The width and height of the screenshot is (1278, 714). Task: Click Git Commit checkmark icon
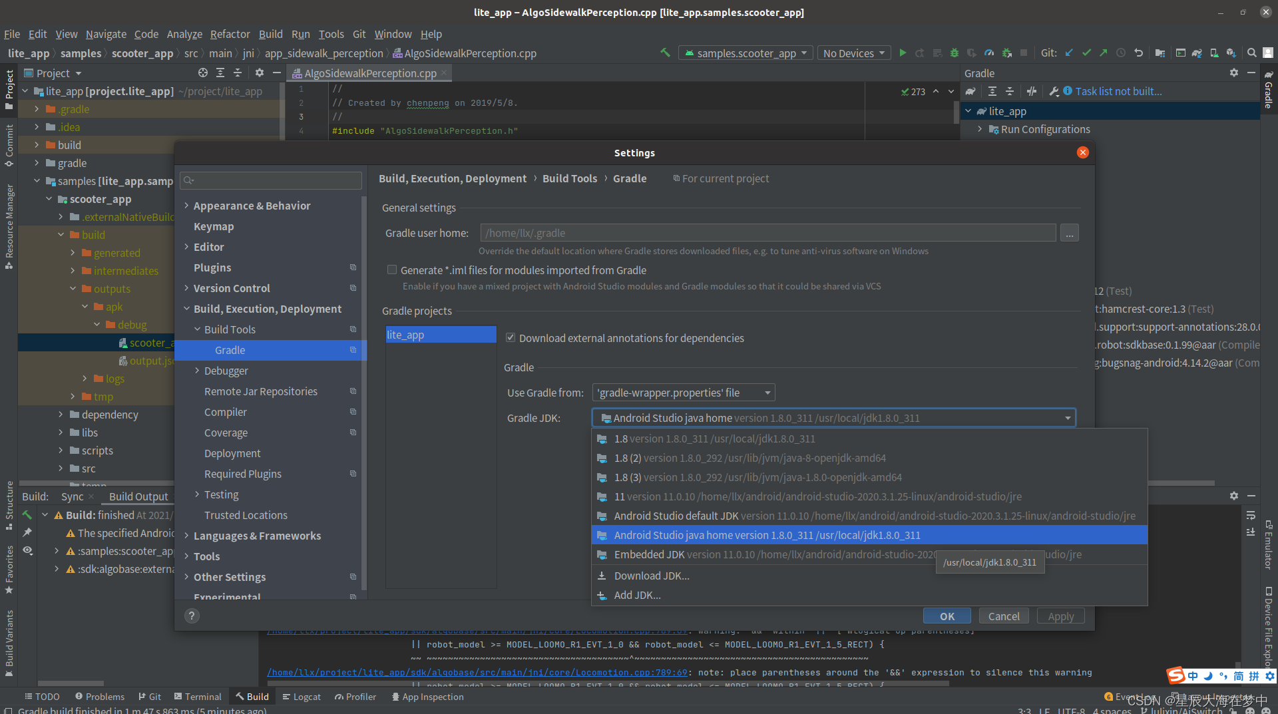pos(1086,53)
